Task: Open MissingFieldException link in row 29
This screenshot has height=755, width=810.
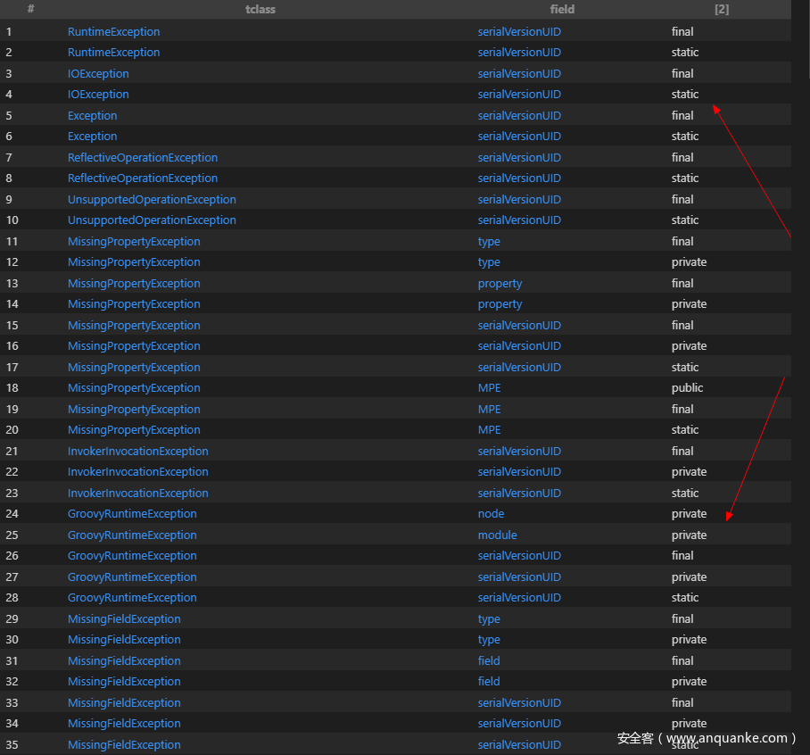Action: tap(124, 618)
